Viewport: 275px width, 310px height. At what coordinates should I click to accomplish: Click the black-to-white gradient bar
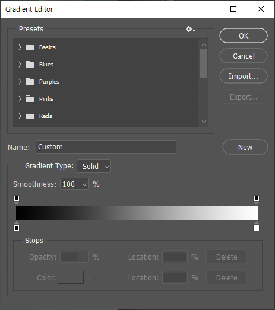point(137,213)
